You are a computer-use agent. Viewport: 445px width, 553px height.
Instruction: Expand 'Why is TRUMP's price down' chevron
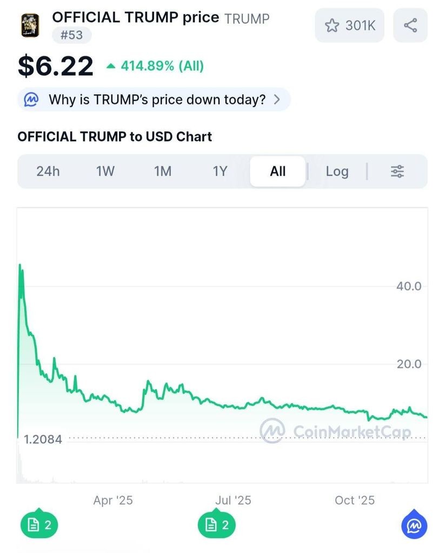tap(277, 99)
